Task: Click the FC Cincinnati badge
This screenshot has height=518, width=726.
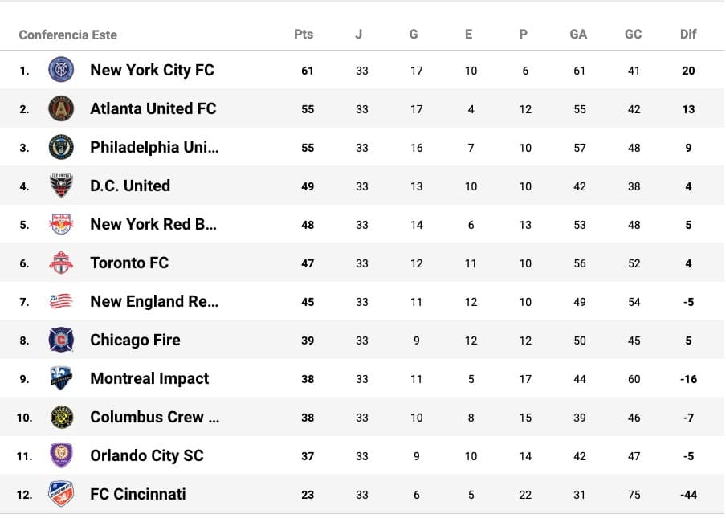Action: 61,494
